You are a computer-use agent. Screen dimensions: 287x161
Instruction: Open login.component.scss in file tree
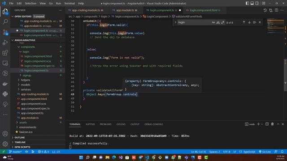click(x=38, y=61)
